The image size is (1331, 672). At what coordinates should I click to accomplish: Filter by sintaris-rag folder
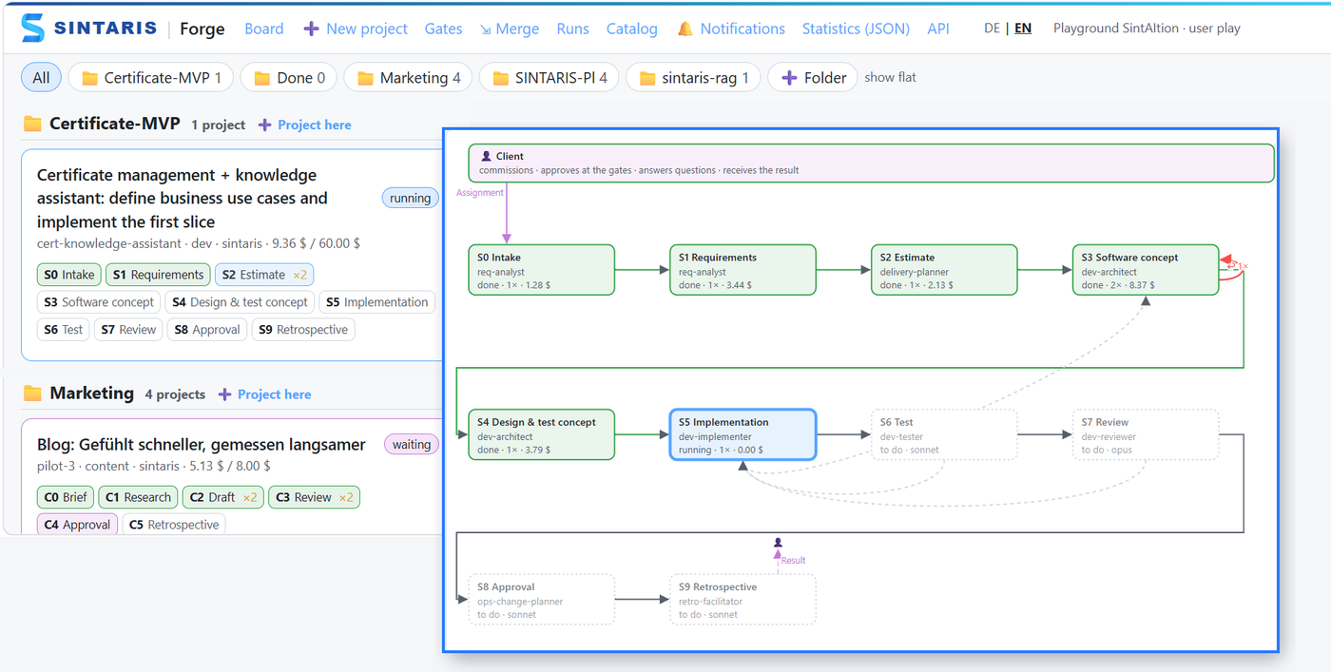tap(694, 78)
